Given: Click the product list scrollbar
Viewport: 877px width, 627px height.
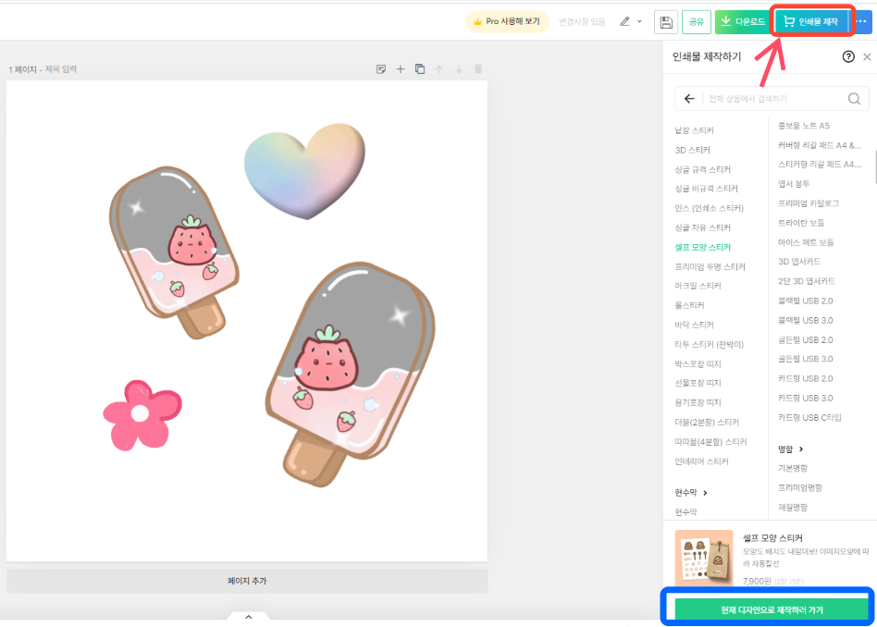Looking at the screenshot, I should click(x=875, y=167).
